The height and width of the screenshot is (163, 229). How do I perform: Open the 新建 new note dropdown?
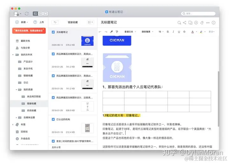22,22
